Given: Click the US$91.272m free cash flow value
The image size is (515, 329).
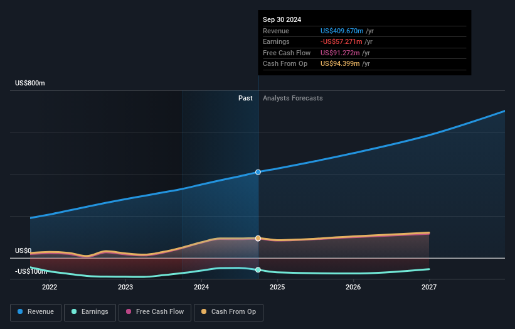Looking at the screenshot, I should point(340,53).
